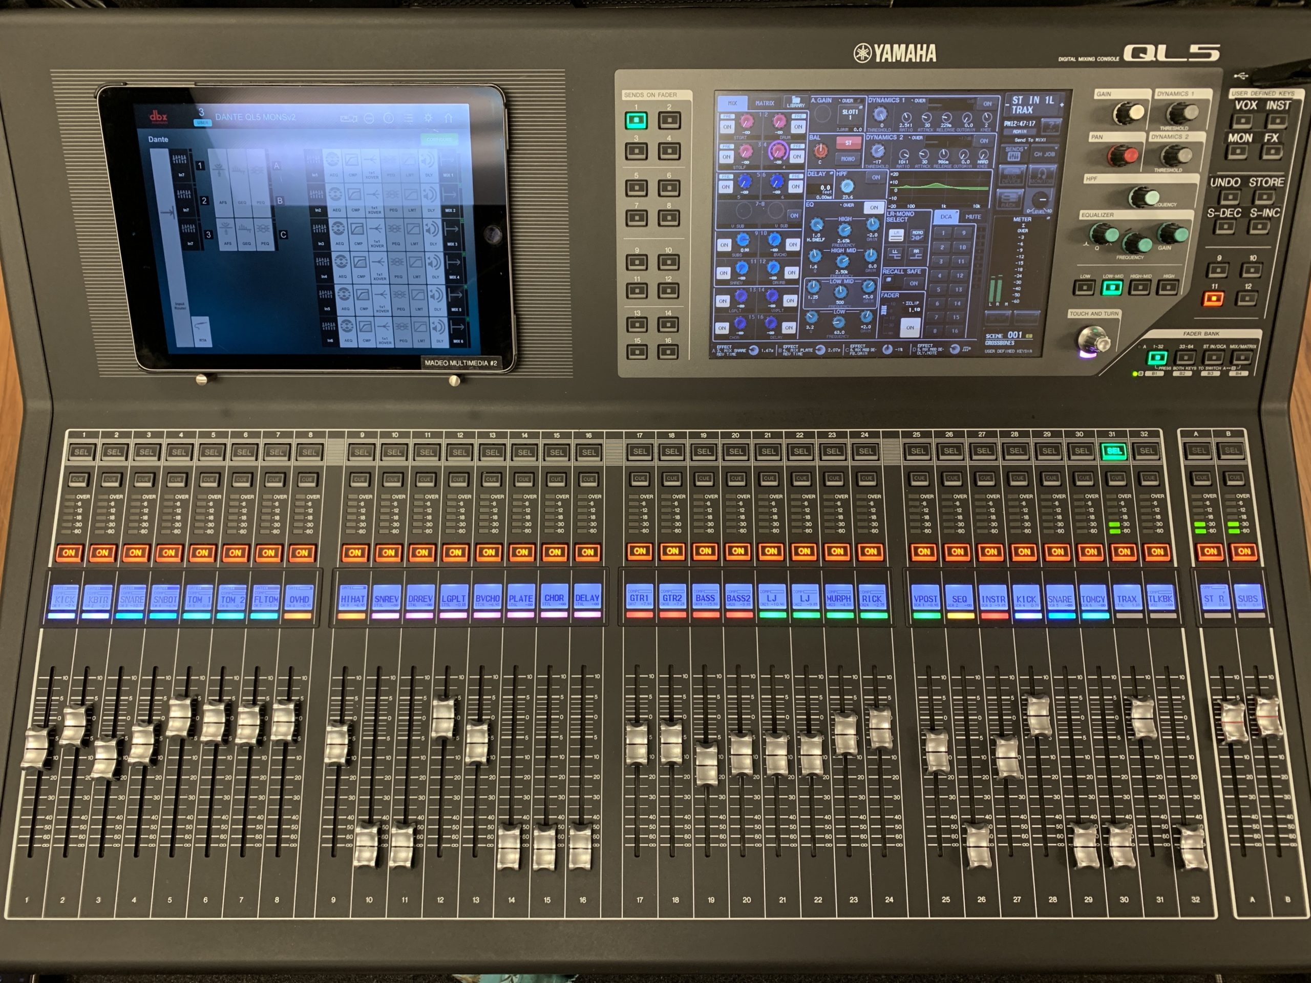Image resolution: width=1311 pixels, height=983 pixels.
Task: Open the CH JOB dropdown
Action: (1045, 154)
